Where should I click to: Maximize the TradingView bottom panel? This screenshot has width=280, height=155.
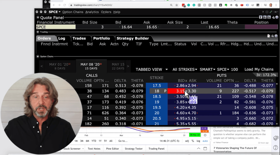pos(205,148)
